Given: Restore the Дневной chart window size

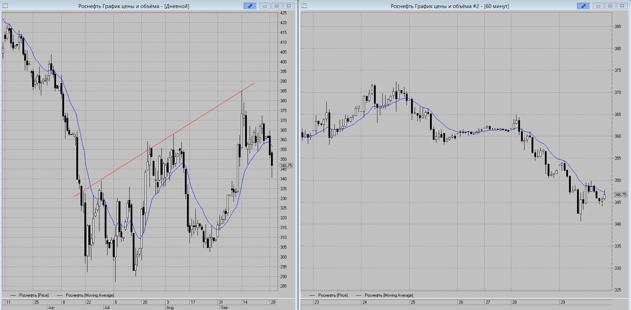Looking at the screenshot, I should click(x=277, y=6).
